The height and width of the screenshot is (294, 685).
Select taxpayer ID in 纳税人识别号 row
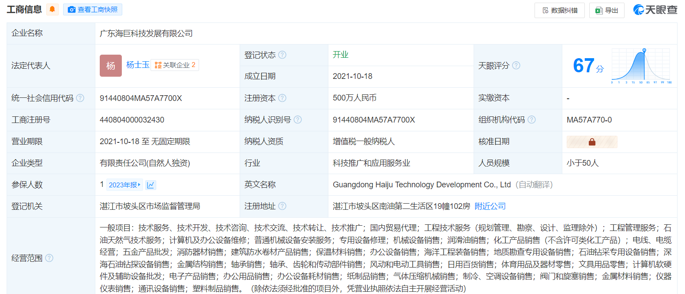pyautogui.click(x=374, y=120)
